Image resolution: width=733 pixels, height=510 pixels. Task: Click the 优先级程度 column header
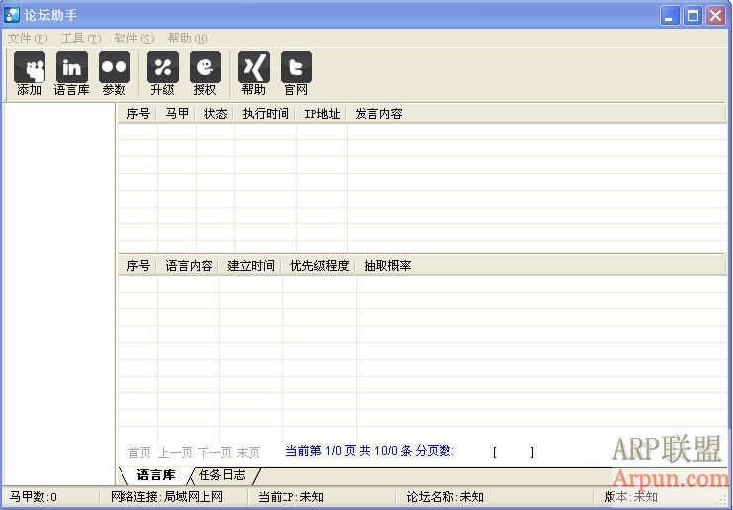point(319,266)
